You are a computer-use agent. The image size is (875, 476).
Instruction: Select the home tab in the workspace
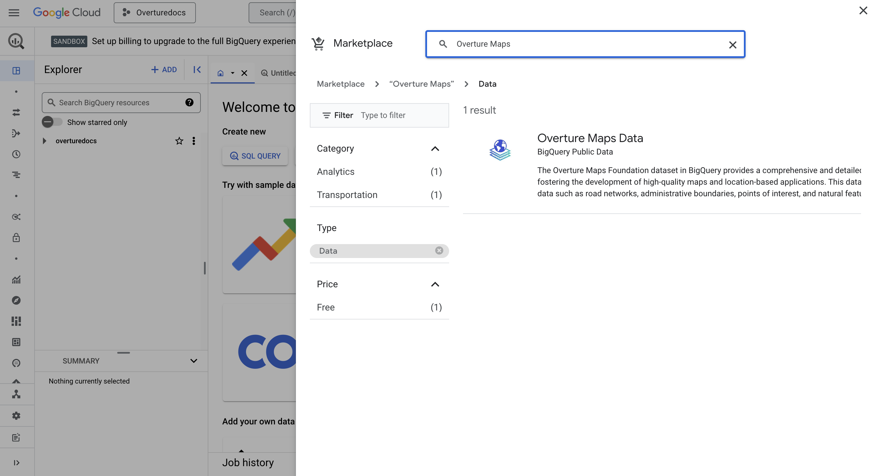[x=220, y=73]
